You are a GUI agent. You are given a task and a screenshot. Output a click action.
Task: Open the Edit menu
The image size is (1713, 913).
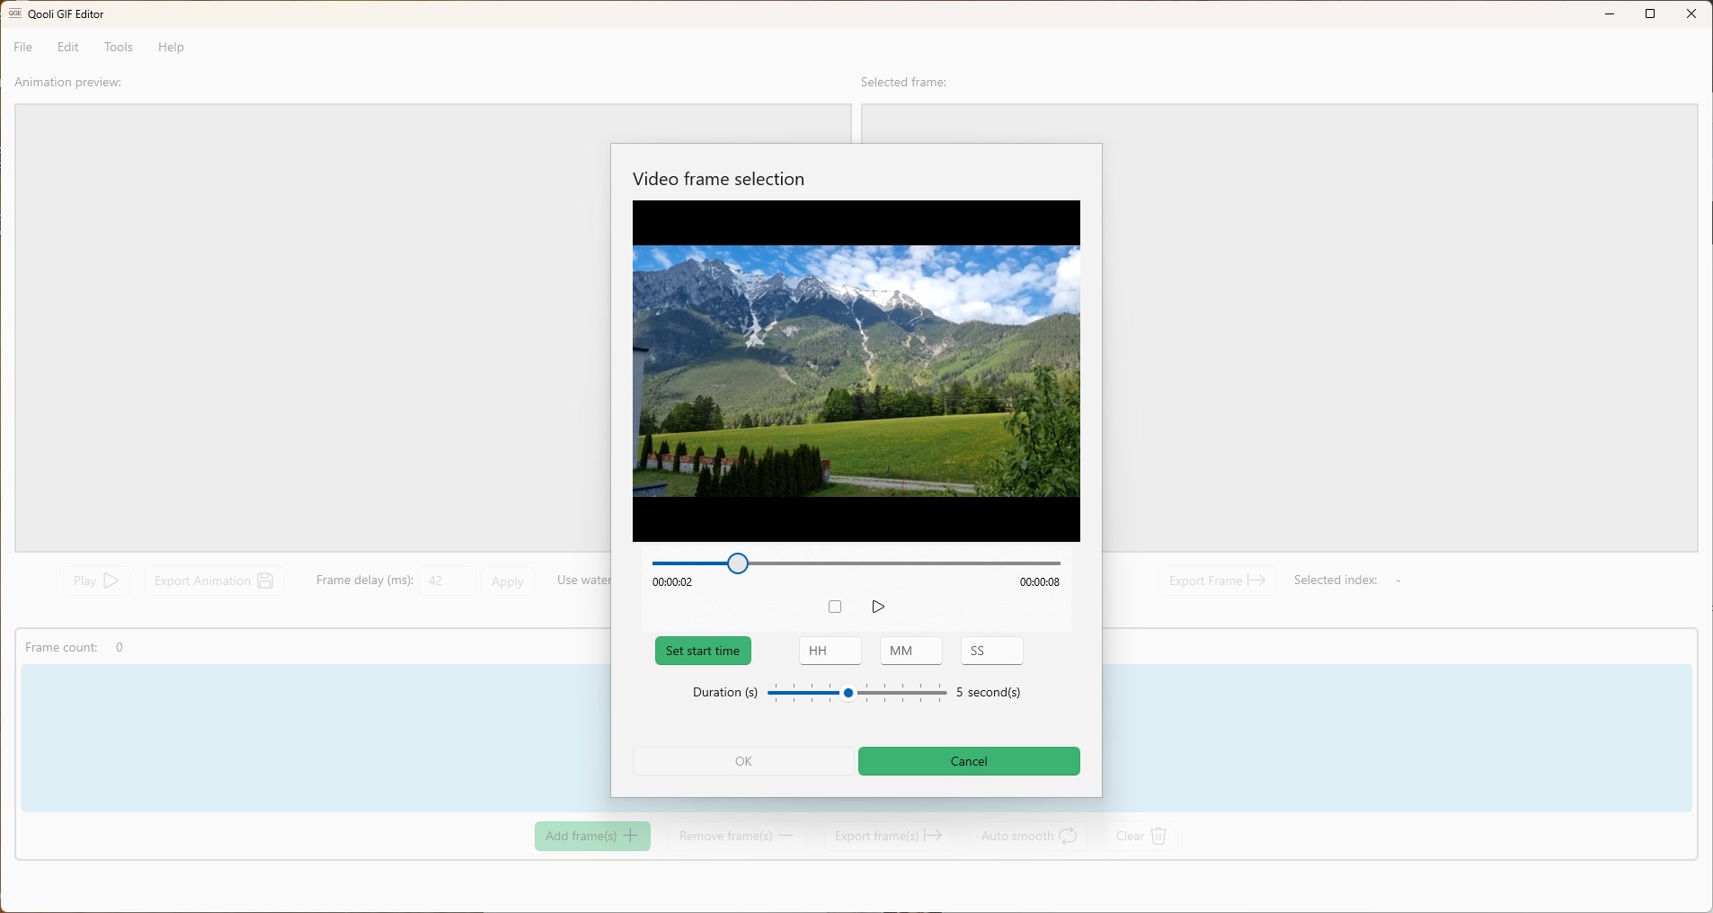(x=68, y=47)
